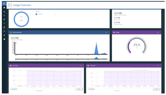
Task: Click the round globe-like sidebar icon
Action: pyautogui.click(x=4, y=19)
